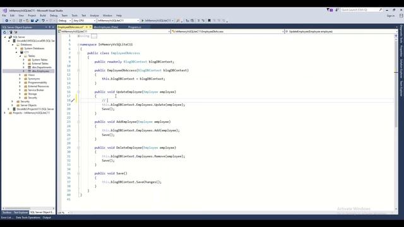
Task: Open the Project menu
Action: pos(32,16)
